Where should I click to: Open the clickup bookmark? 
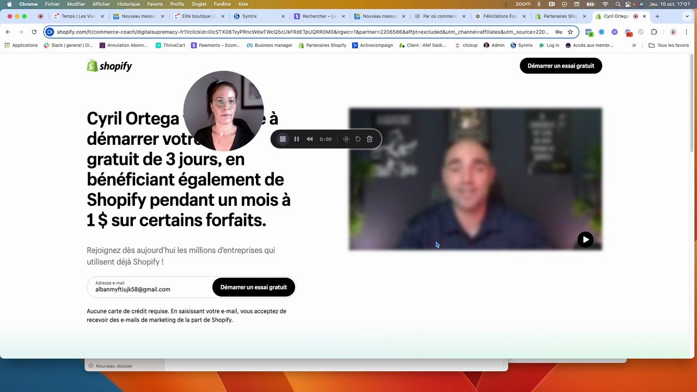(x=466, y=45)
